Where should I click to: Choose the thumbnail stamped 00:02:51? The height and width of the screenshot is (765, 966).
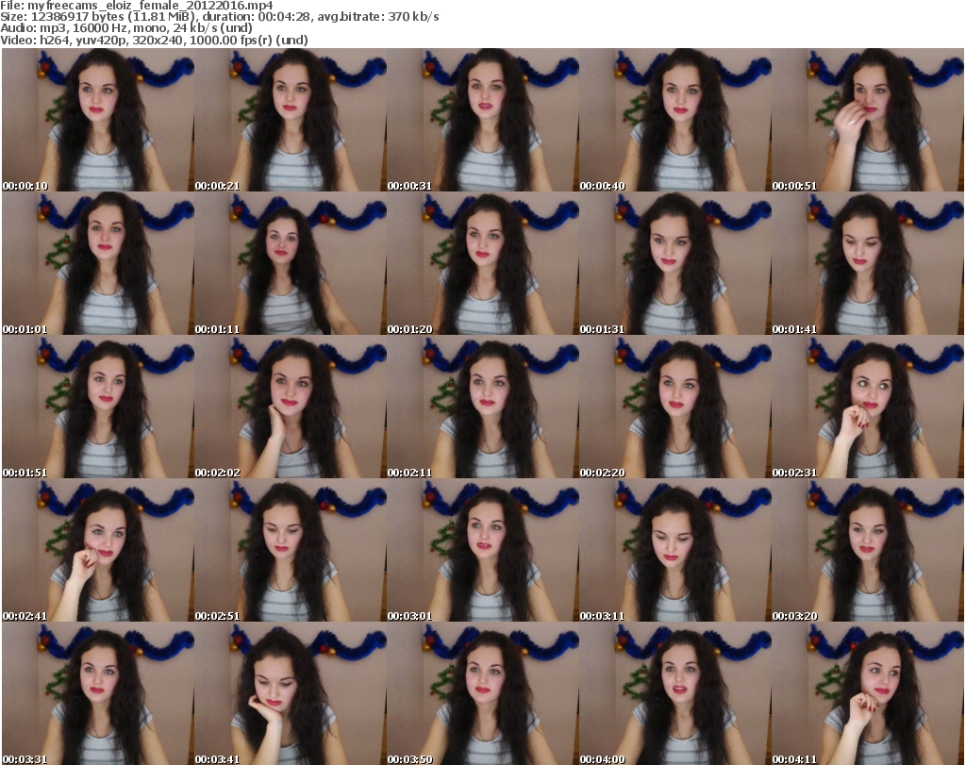pyautogui.click(x=291, y=551)
